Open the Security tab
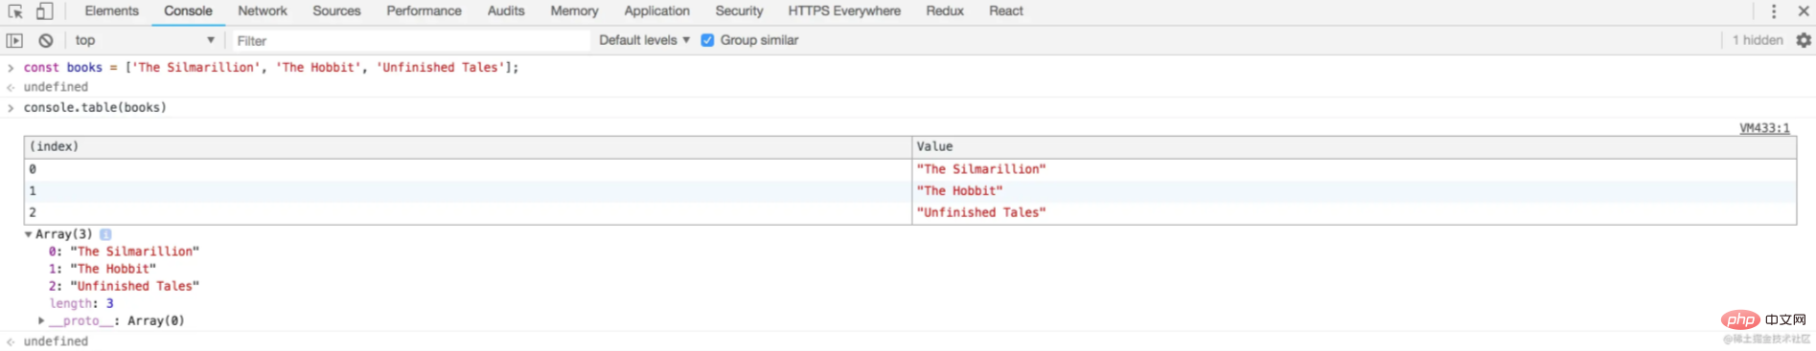This screenshot has height=351, width=1816. [x=739, y=11]
